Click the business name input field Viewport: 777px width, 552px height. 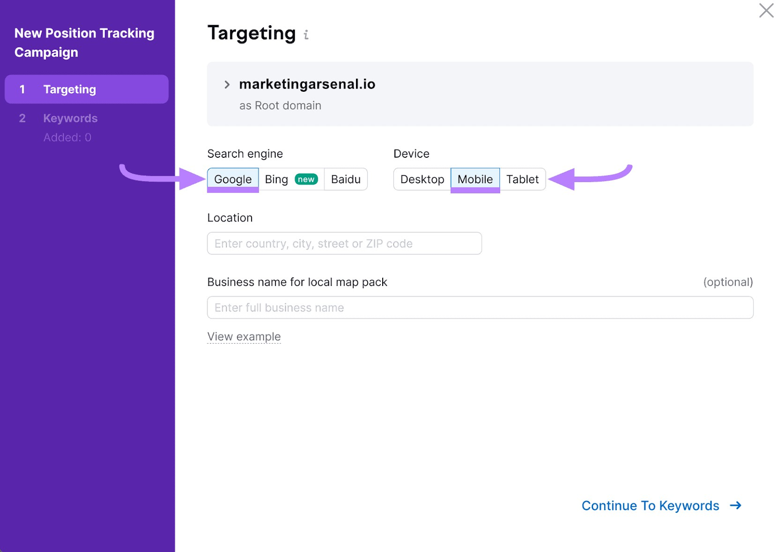(x=480, y=307)
